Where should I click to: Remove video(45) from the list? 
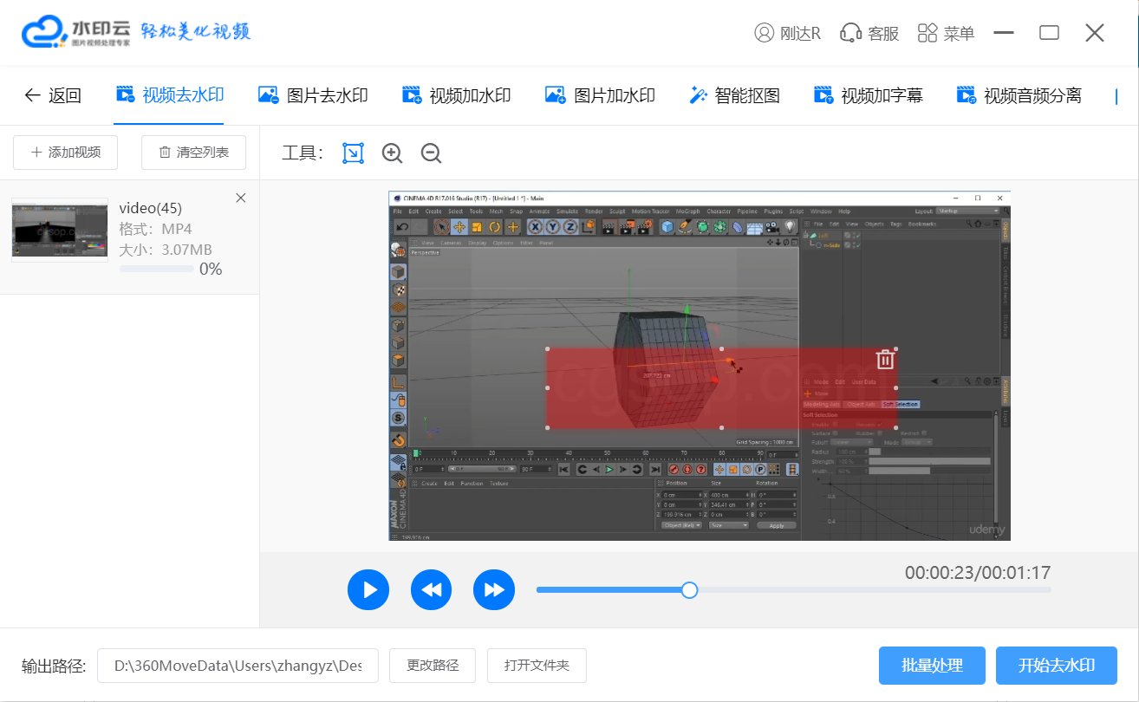(241, 198)
